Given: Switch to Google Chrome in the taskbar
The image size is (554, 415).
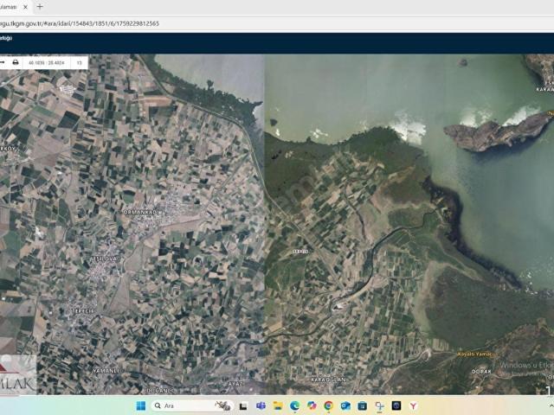Looking at the screenshot, I should pos(328,405).
